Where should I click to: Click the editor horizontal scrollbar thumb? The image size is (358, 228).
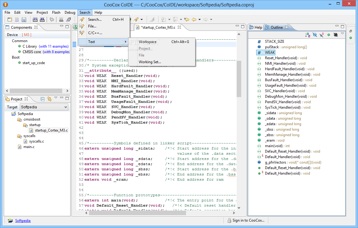pos(138,213)
